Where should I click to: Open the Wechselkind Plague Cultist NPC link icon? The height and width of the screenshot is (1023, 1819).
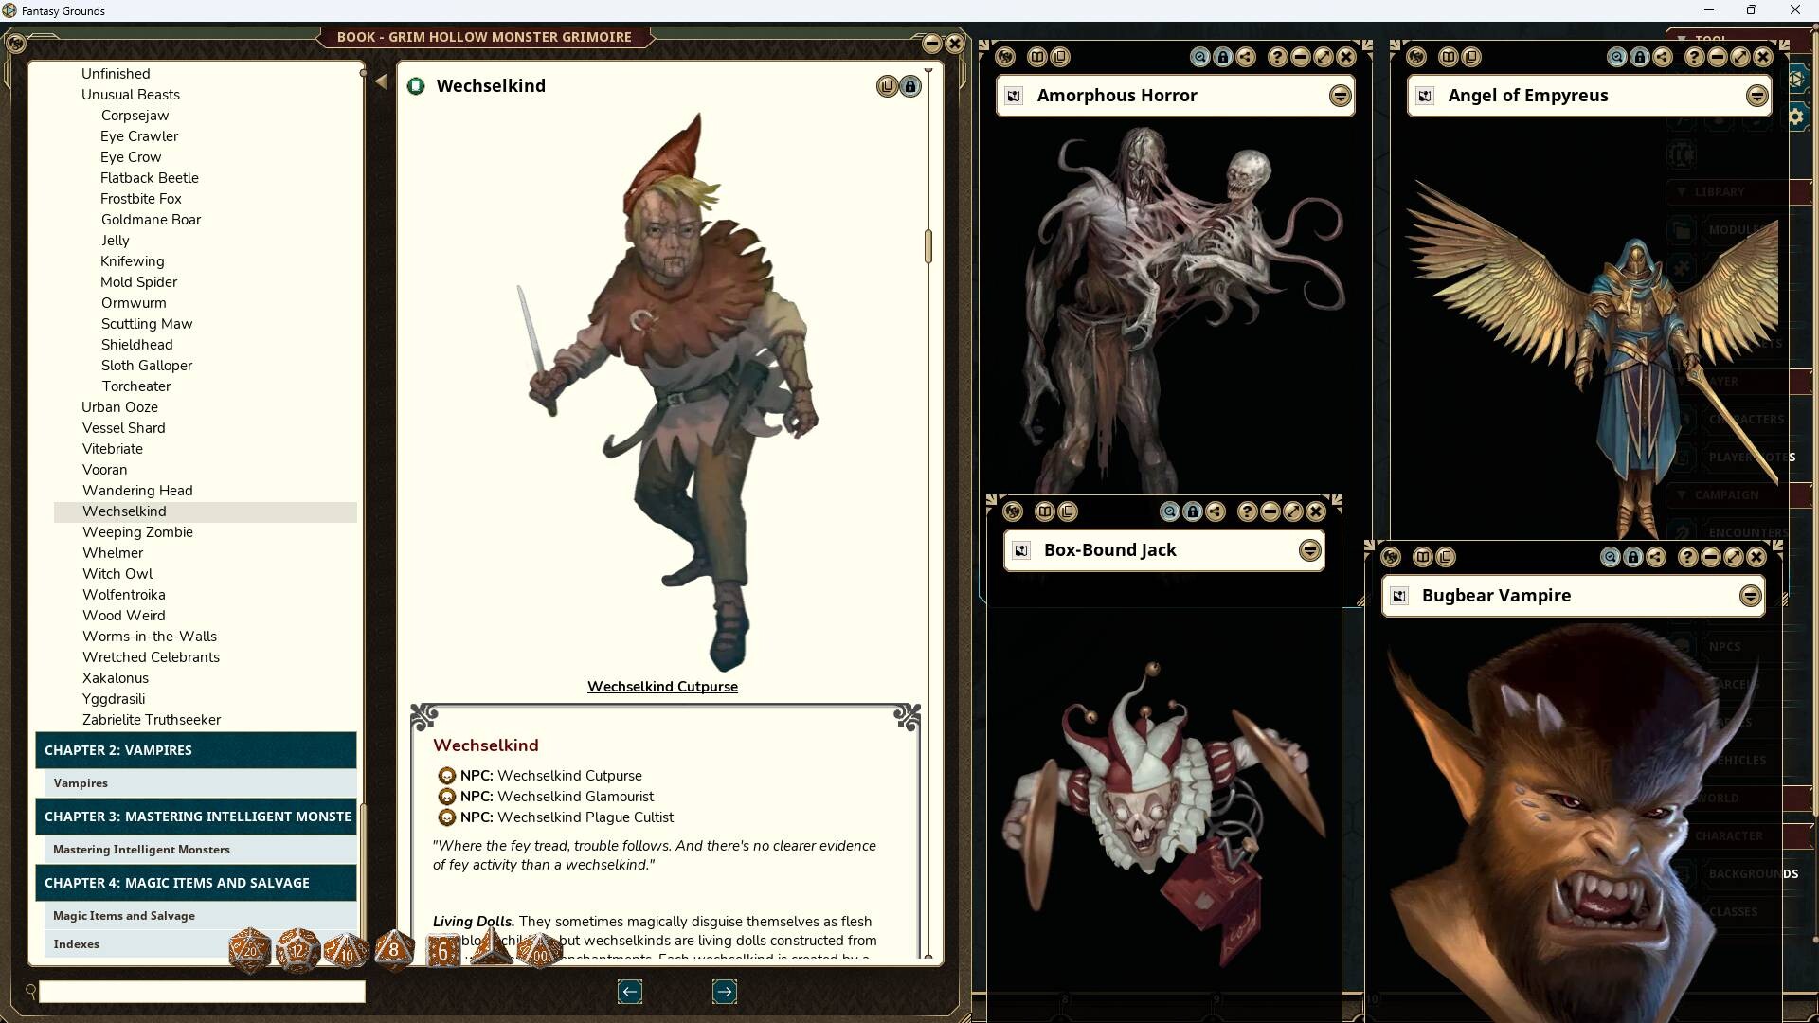pyautogui.click(x=446, y=817)
